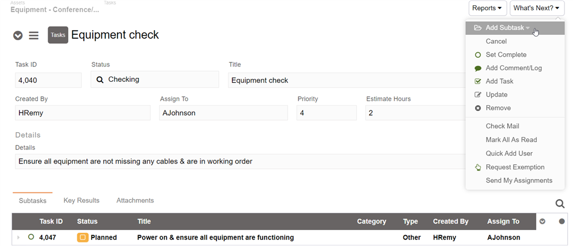Toggle the circle marker on subtask 4,047
Image resolution: width=573 pixels, height=246 pixels.
tap(31, 237)
